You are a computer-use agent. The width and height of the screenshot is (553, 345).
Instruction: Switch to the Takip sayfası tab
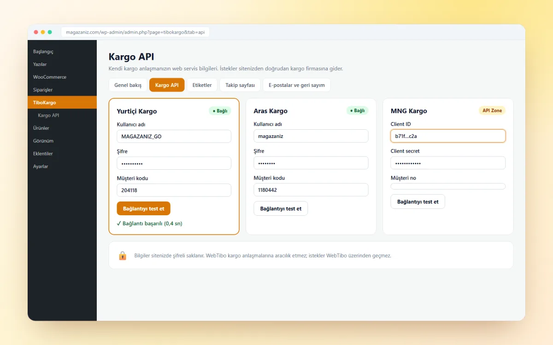point(240,85)
